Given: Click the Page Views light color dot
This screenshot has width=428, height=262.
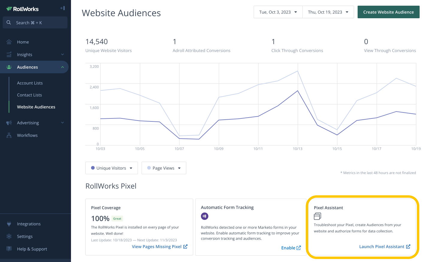Looking at the screenshot, I should pyautogui.click(x=149, y=168).
